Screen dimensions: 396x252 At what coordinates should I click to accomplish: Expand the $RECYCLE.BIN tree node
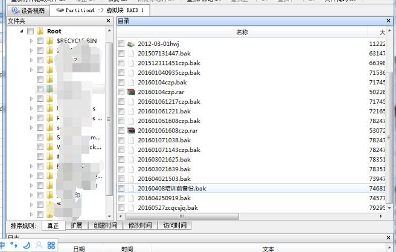[x=31, y=40]
